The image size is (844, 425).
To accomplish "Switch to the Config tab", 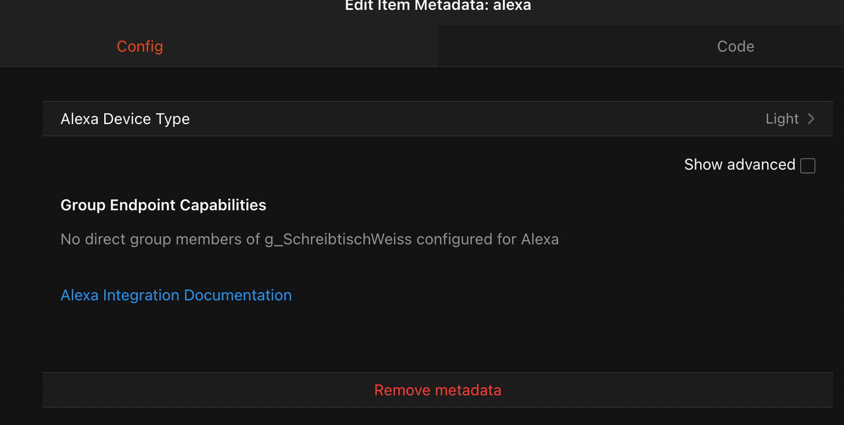I will pos(140,47).
